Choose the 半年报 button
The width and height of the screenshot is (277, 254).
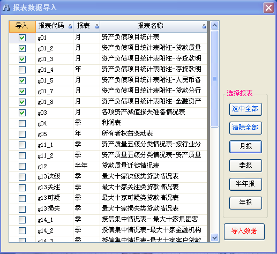(245, 184)
